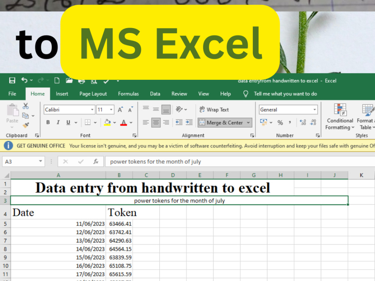Click the Increase Decimal icon
Image resolution: width=375 pixels, height=281 pixels.
tap(302, 122)
